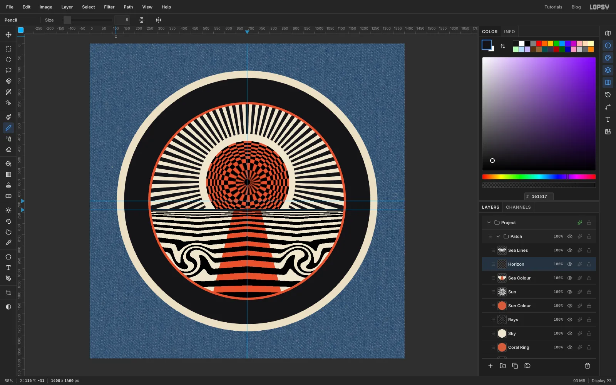Select the Polygon shape tool

(8, 257)
